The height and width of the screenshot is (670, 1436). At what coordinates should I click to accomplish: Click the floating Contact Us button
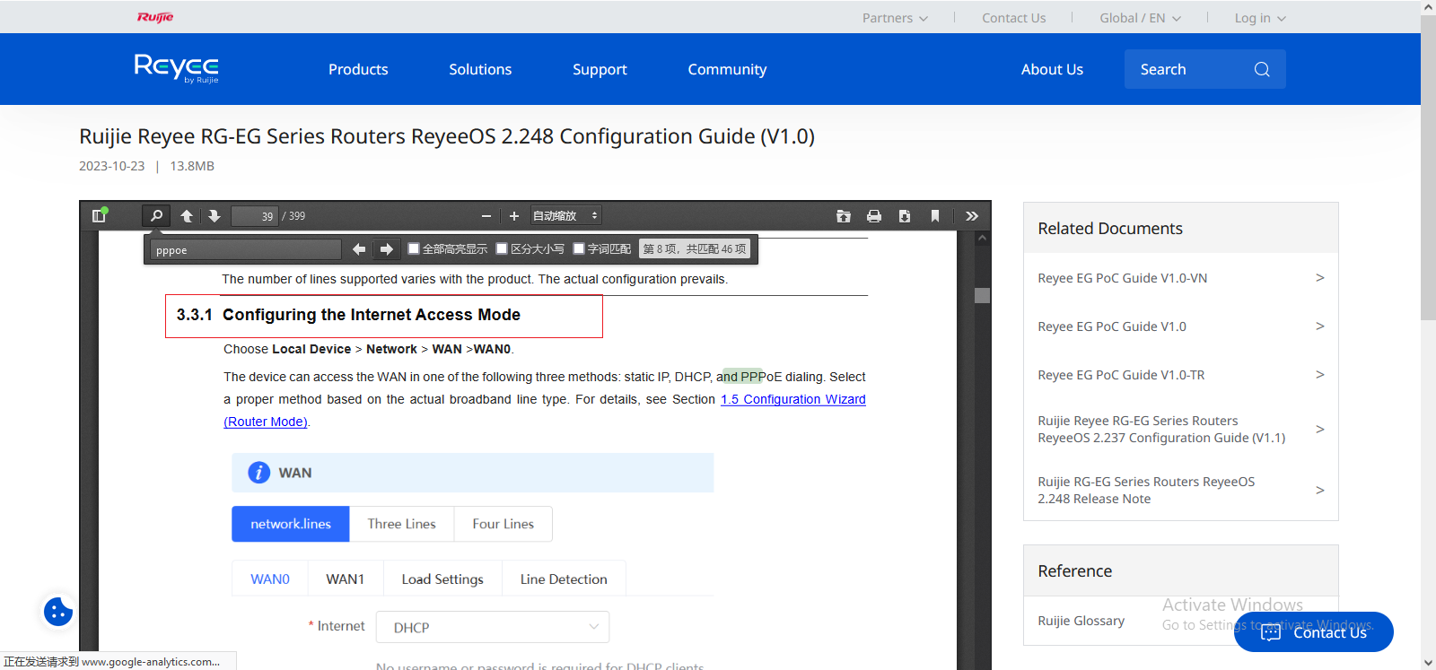click(1314, 632)
